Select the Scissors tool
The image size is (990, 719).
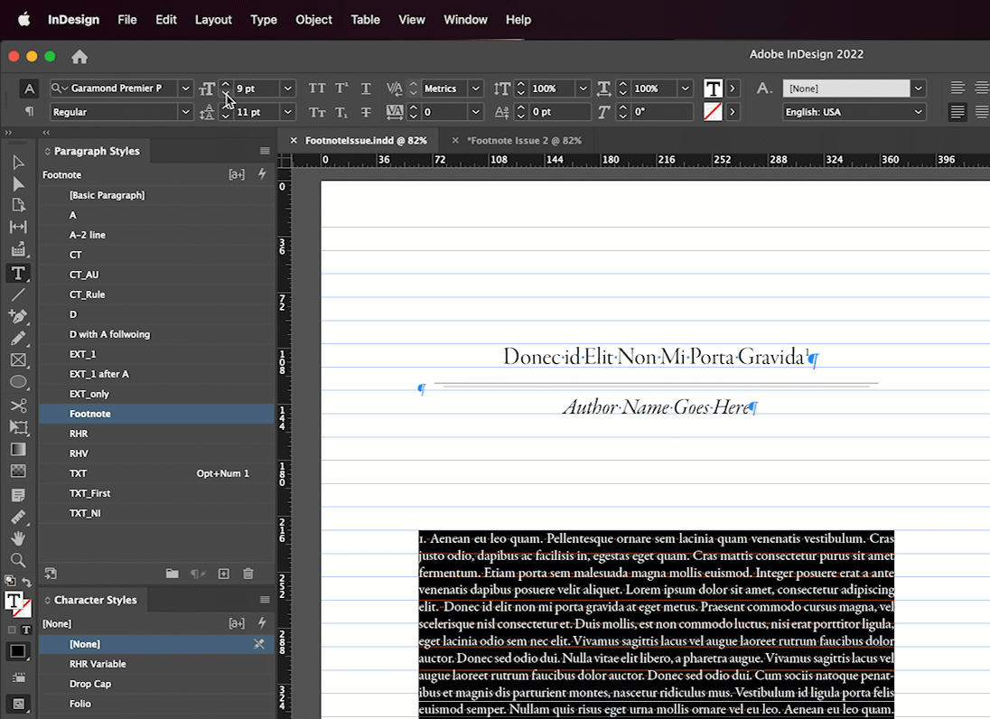18,406
